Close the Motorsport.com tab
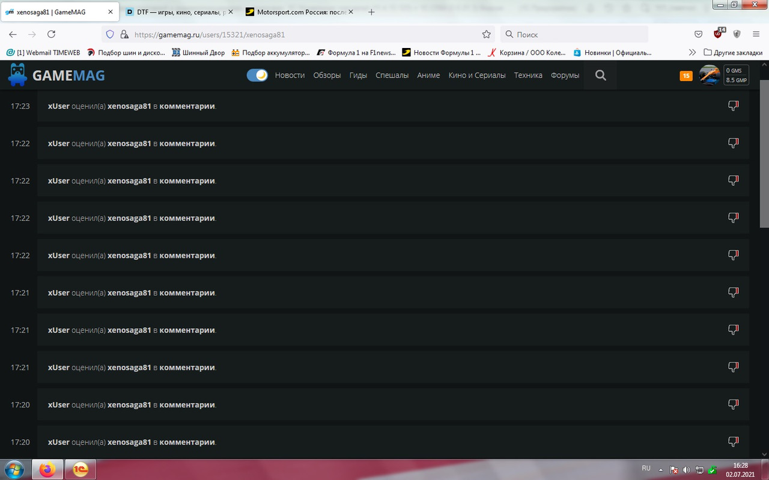The image size is (769, 480). (351, 12)
